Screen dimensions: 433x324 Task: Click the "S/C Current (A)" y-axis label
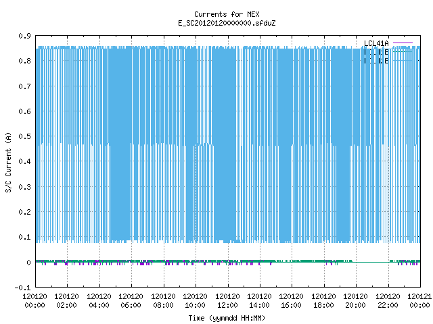[x=9, y=163]
